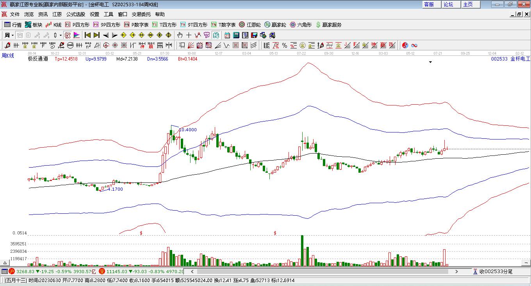Open the 六角形 hexagon chart tool
Viewport: 531px width, 286px height.
tap(301, 25)
